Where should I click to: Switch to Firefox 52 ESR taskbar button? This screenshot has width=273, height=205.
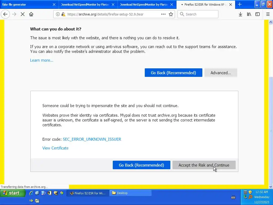pyautogui.click(x=88, y=193)
